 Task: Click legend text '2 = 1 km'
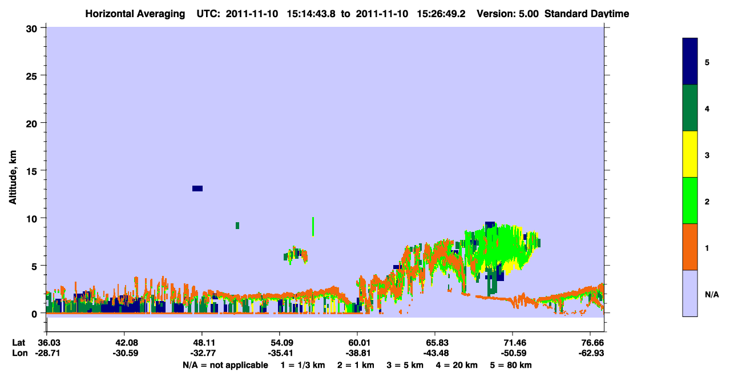[355, 365]
